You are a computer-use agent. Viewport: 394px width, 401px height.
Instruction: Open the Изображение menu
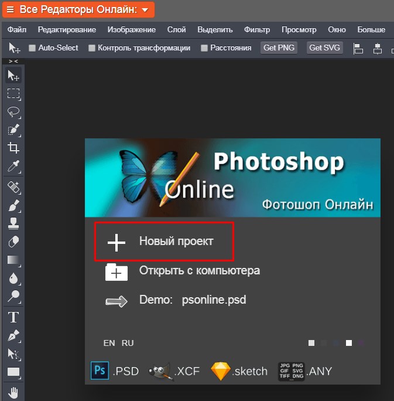[132, 30]
